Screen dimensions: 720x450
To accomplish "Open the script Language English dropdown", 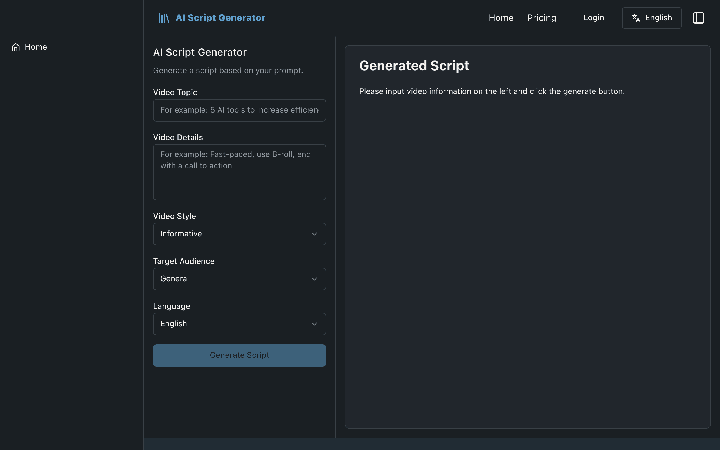I will point(240,324).
